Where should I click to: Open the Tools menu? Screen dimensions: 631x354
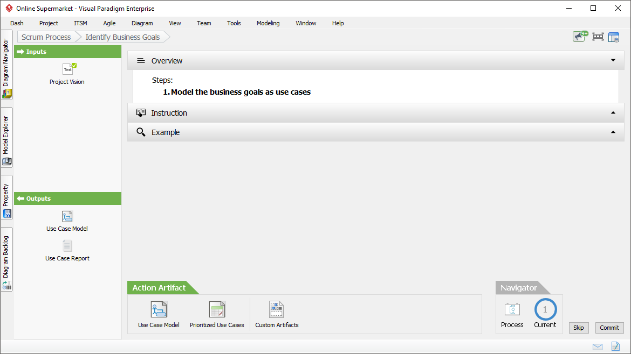click(234, 23)
